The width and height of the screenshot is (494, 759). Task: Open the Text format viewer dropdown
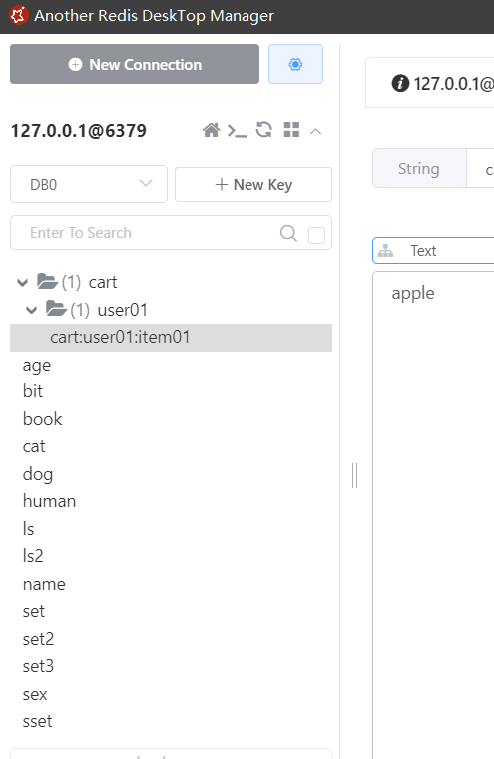pyautogui.click(x=433, y=251)
